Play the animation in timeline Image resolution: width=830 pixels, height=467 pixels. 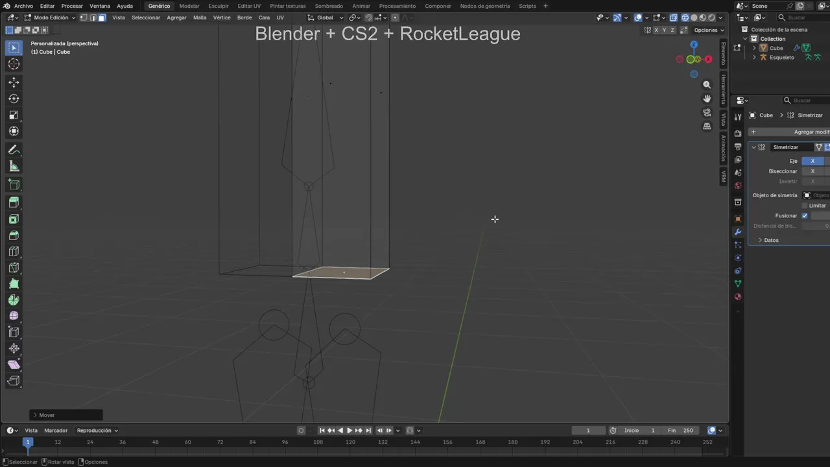pyautogui.click(x=350, y=430)
